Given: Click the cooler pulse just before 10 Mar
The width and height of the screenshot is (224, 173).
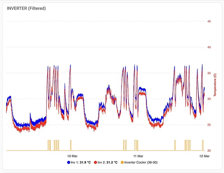Looking at the screenshot, I should [x=70, y=145].
